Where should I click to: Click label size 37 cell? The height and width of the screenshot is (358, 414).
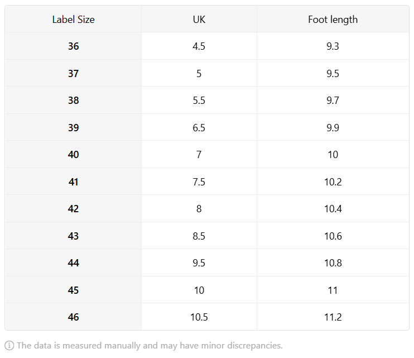[73, 73]
